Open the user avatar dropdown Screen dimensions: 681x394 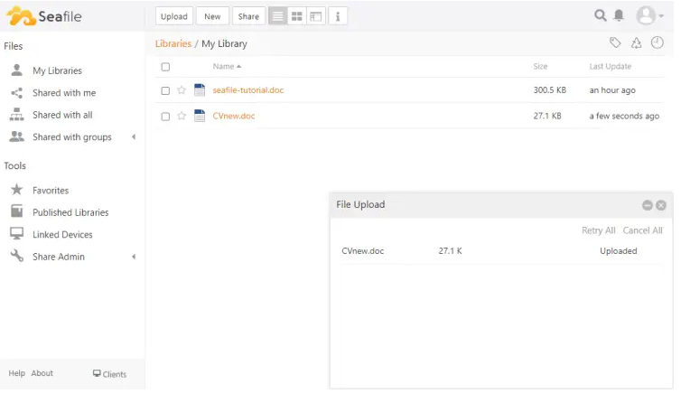click(x=649, y=15)
